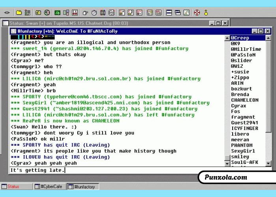The height and width of the screenshot is (197, 276).
Task: Switch to the #CyberCafe channel tab
Action: [49, 186]
